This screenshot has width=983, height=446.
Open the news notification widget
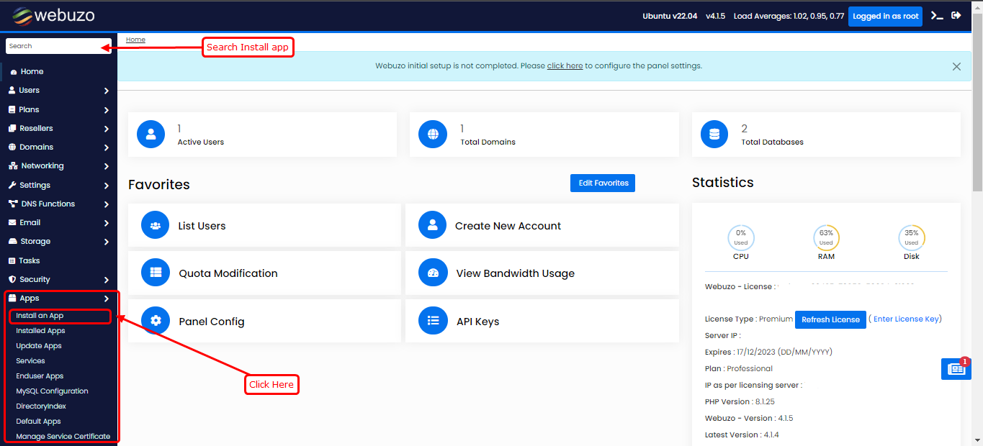point(956,369)
